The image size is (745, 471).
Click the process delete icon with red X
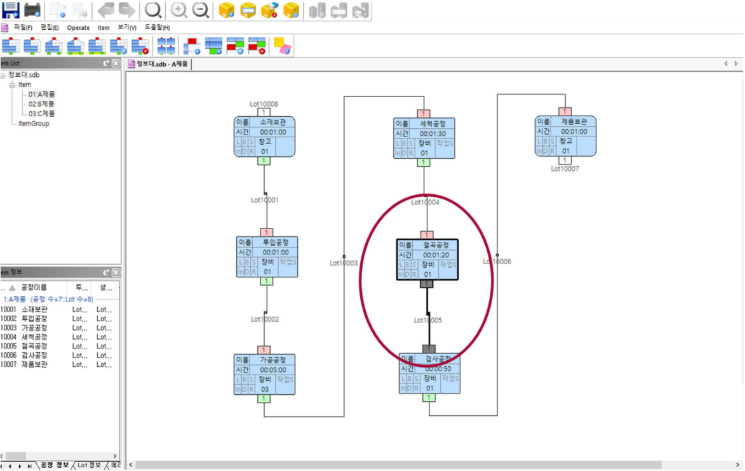pyautogui.click(x=140, y=46)
